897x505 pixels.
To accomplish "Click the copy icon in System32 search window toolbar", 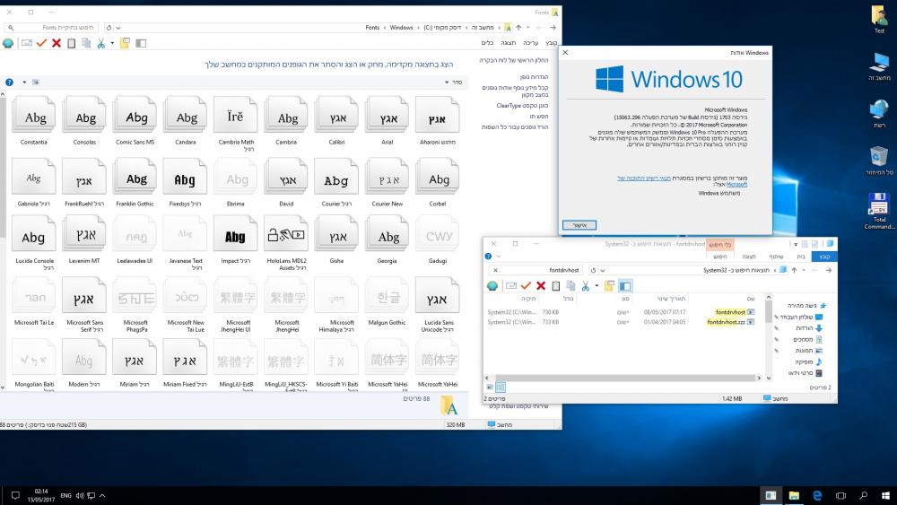I will coord(570,285).
